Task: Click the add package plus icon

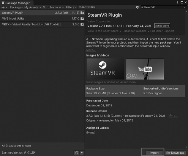Action: point(3,7)
